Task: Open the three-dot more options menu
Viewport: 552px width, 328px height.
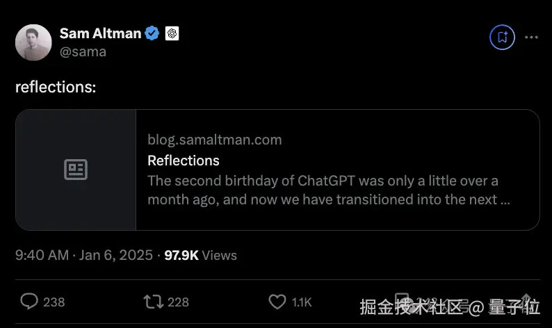Action: [531, 37]
